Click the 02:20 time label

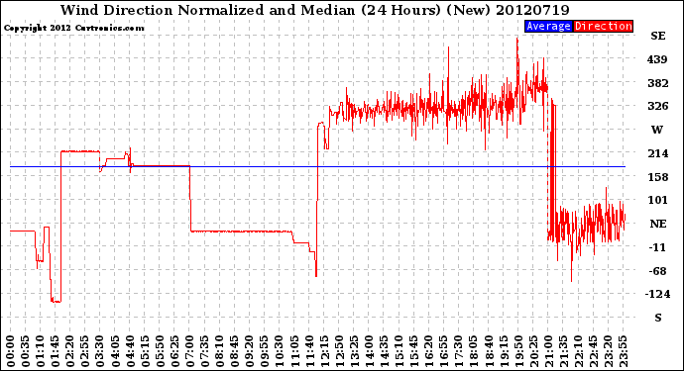point(69,351)
